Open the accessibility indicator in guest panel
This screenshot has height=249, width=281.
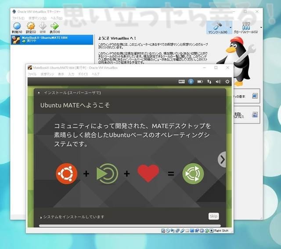pyautogui.click(x=191, y=82)
